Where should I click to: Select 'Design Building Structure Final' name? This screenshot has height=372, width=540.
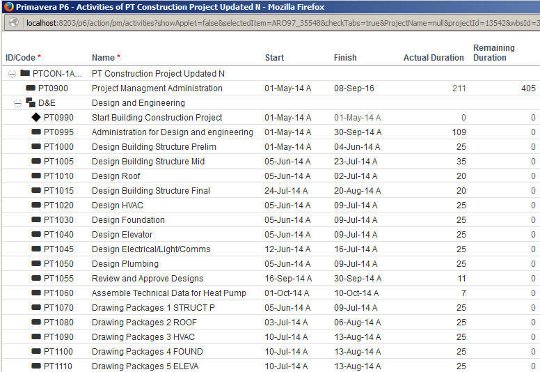pyautogui.click(x=151, y=191)
